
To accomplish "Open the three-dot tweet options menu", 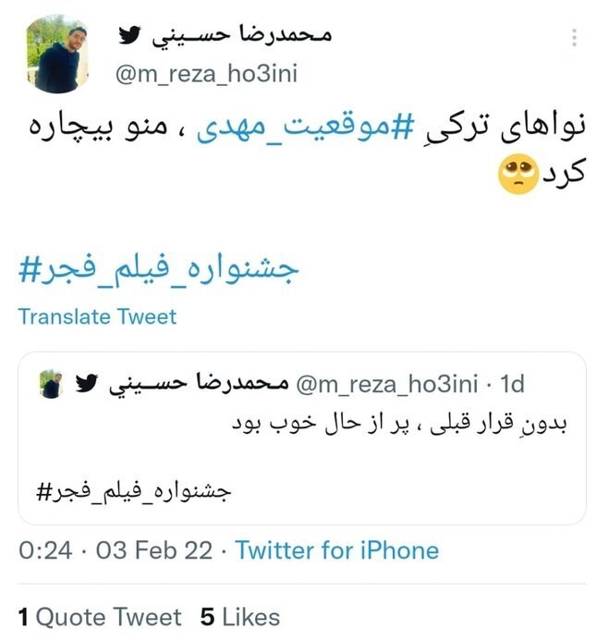I will click(574, 38).
